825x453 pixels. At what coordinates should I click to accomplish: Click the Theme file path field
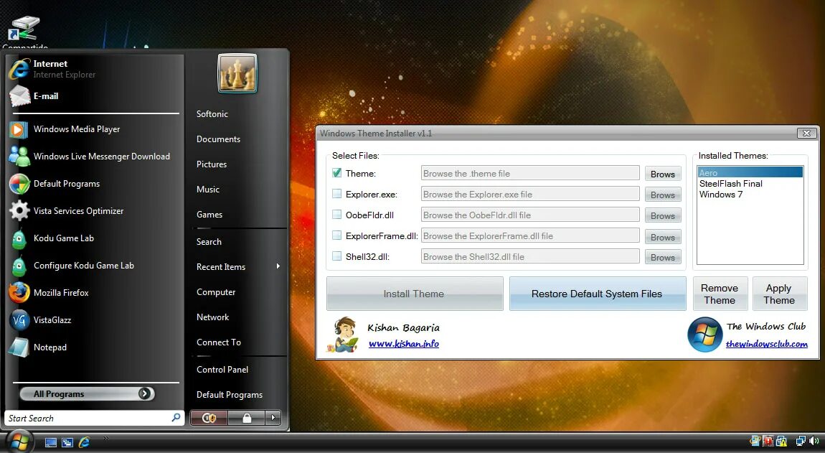coord(530,173)
